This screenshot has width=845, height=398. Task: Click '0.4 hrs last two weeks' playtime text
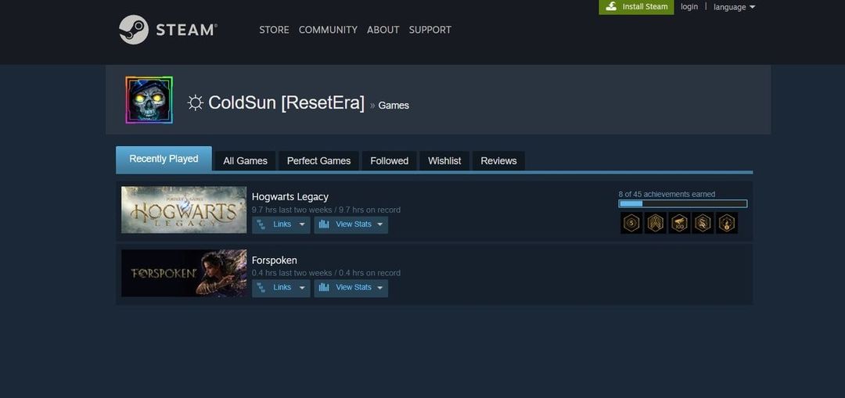pyautogui.click(x=292, y=273)
